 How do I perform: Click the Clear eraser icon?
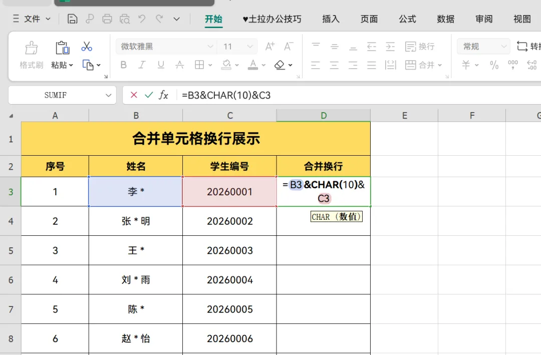(x=280, y=65)
